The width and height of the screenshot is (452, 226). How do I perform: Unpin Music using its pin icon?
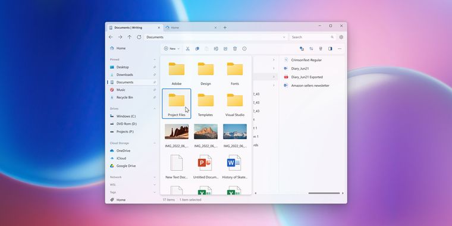tap(155, 90)
